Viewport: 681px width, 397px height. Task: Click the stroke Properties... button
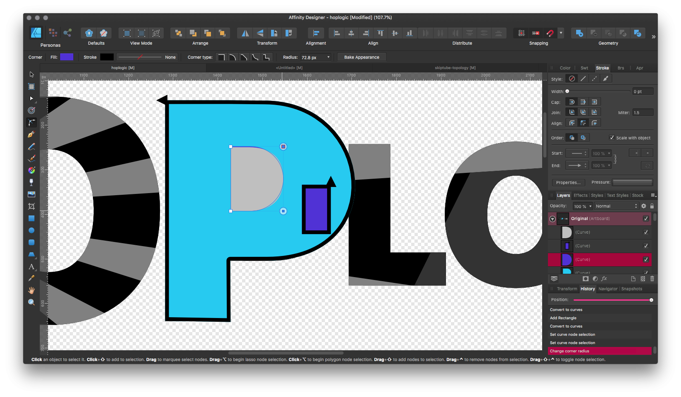[x=568, y=182]
